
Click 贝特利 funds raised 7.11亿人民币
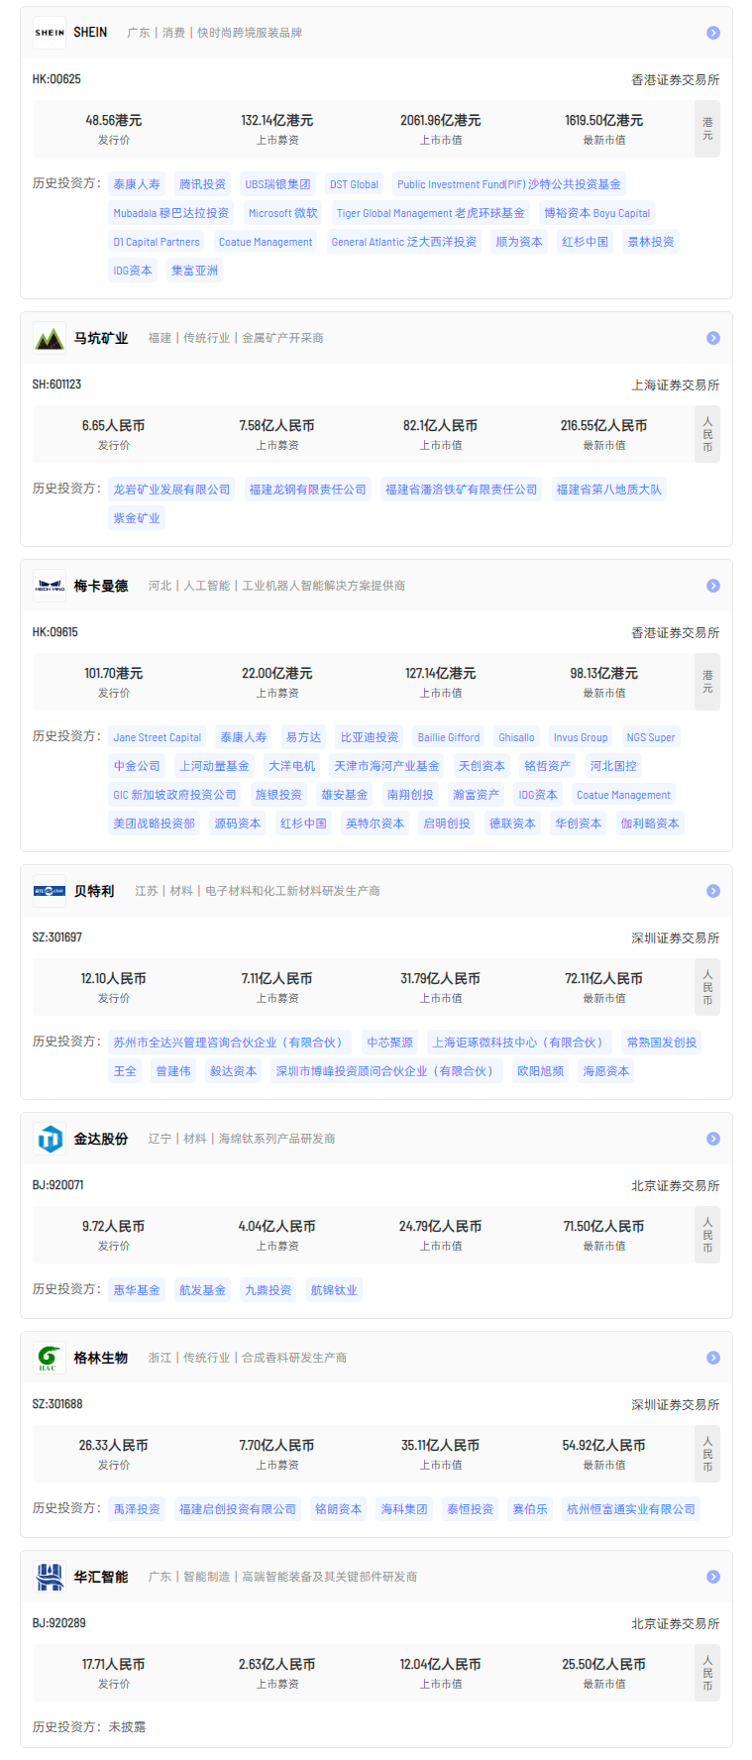pos(277,978)
